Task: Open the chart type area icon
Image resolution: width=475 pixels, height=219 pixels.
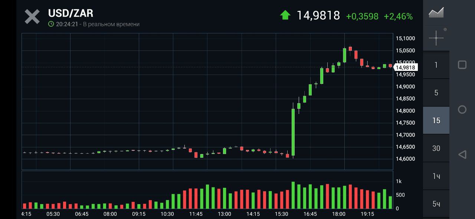Action: coord(436,13)
